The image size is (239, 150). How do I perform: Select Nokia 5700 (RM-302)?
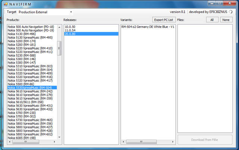pos(32,116)
